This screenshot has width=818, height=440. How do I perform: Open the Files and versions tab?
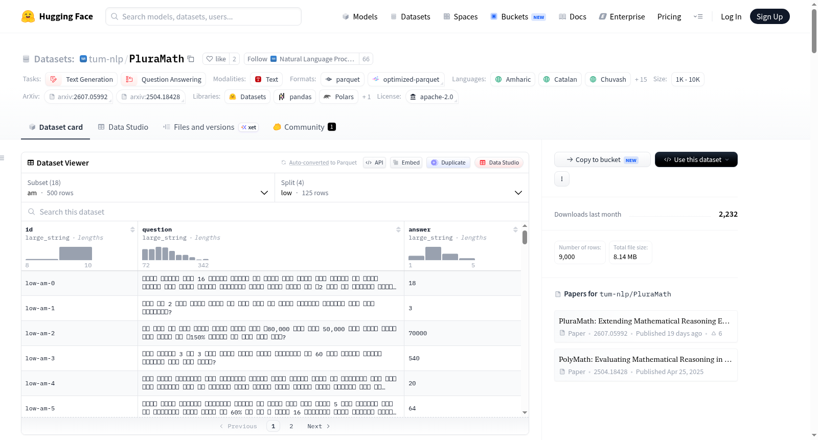pos(211,127)
